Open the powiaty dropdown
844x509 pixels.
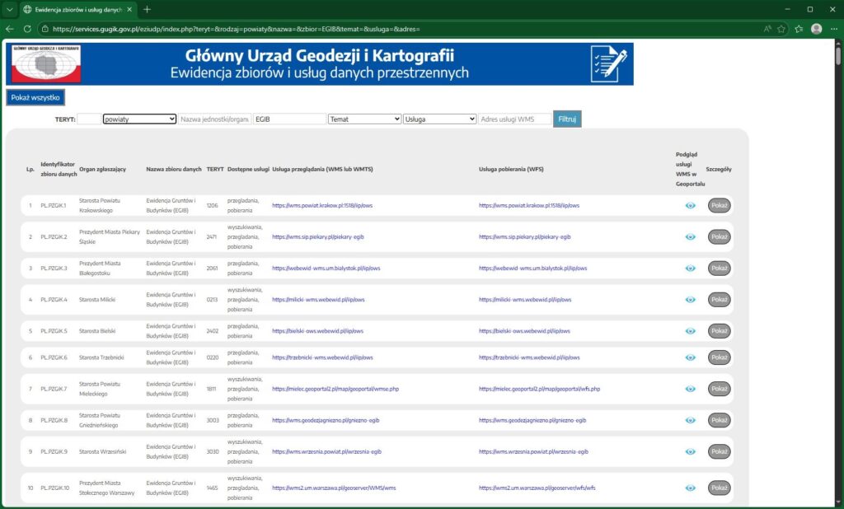tap(138, 118)
